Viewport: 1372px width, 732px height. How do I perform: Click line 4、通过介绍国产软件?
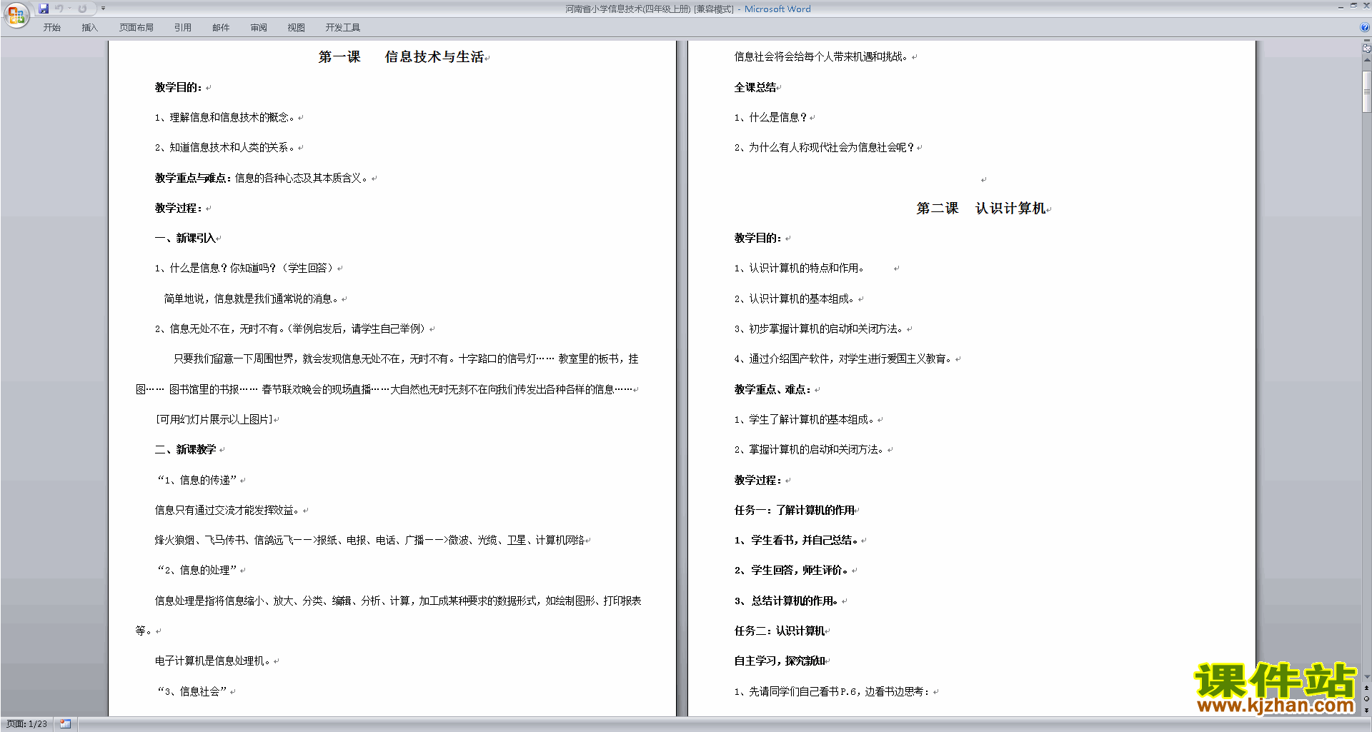[844, 359]
